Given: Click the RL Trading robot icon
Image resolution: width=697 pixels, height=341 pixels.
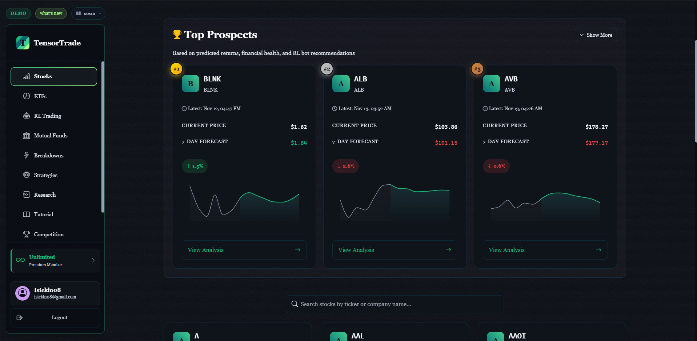Looking at the screenshot, I should click(x=27, y=116).
